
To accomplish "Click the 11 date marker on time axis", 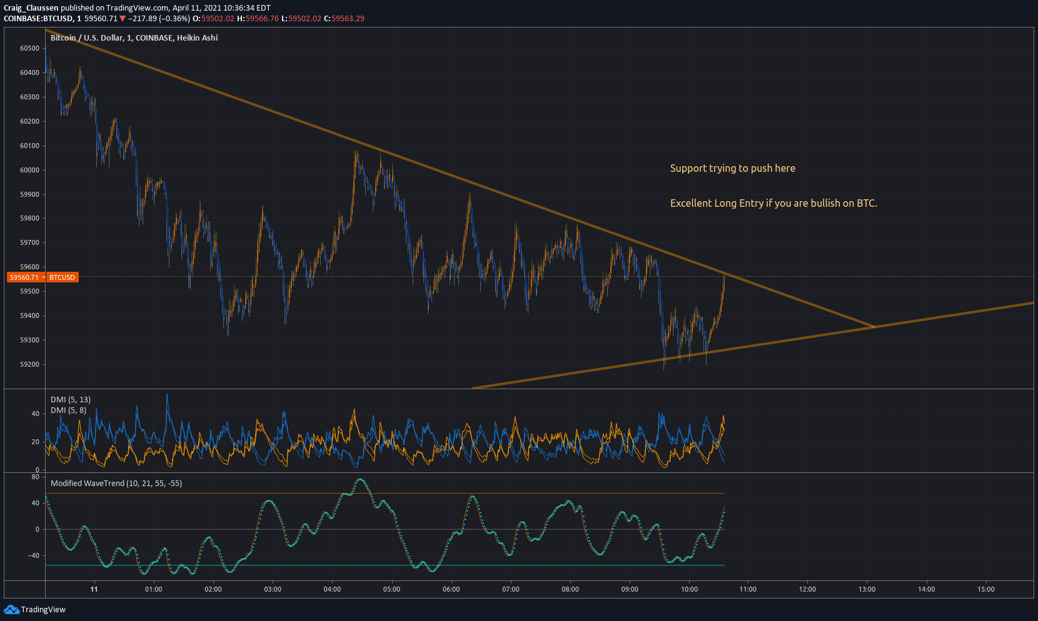I will [x=94, y=589].
